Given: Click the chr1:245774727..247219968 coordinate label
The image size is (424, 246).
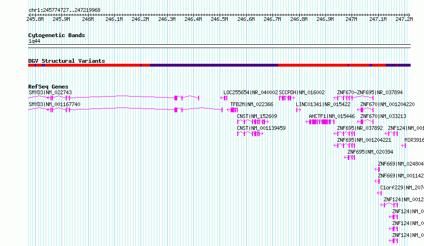Looking at the screenshot, I should tap(64, 10).
